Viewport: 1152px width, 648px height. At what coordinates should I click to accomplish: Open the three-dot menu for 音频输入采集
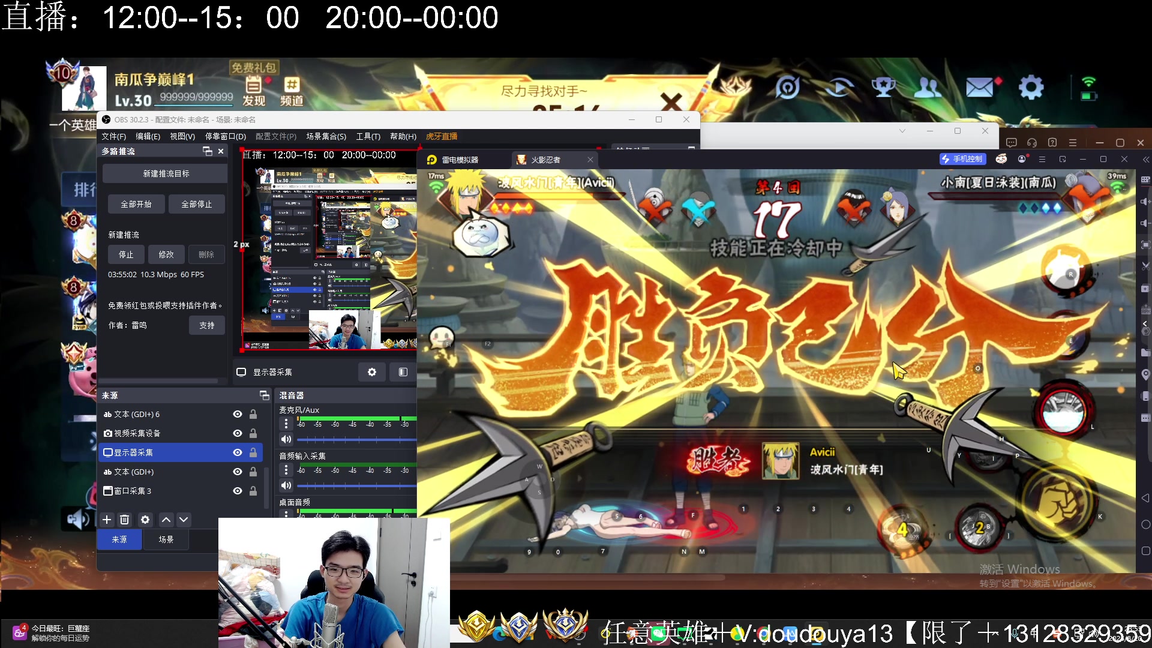[286, 470]
